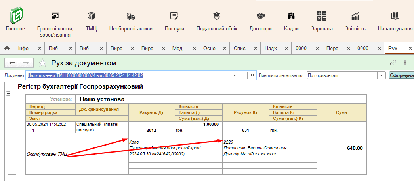The height and width of the screenshot is (181, 414).
Task: Click the home page tab icon
Action: pyautogui.click(x=7, y=48)
